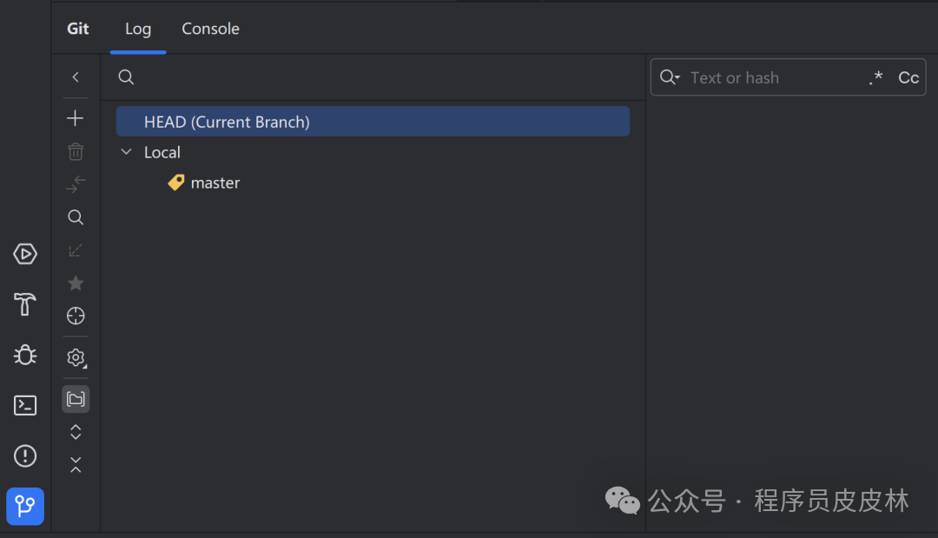Viewport: 938px width, 538px height.
Task: Open the Terminal tool window
Action: (25, 406)
